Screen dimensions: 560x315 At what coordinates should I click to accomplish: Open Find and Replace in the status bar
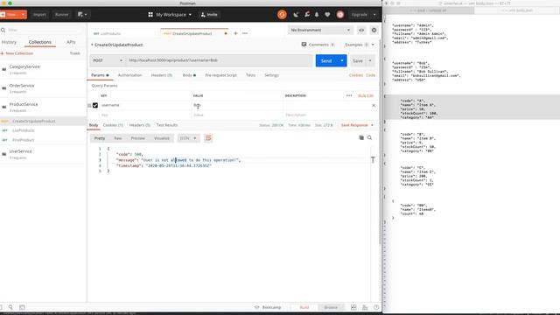click(x=10, y=307)
